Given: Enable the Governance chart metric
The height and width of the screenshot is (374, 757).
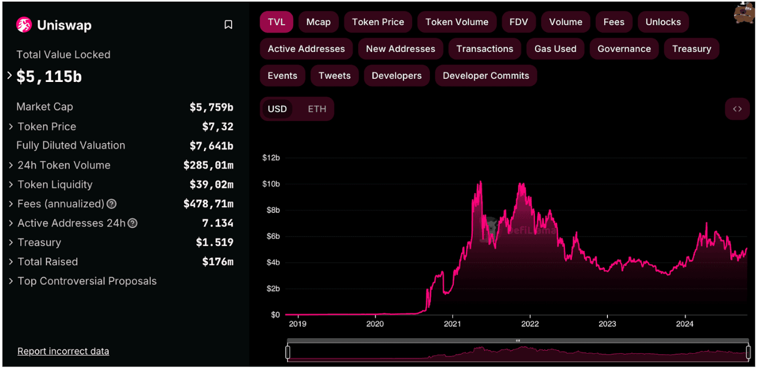Looking at the screenshot, I should 624,49.
